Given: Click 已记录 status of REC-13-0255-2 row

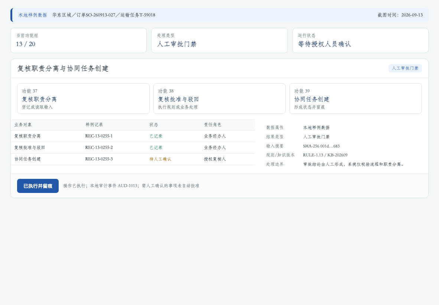Looking at the screenshot, I should (x=156, y=148).
